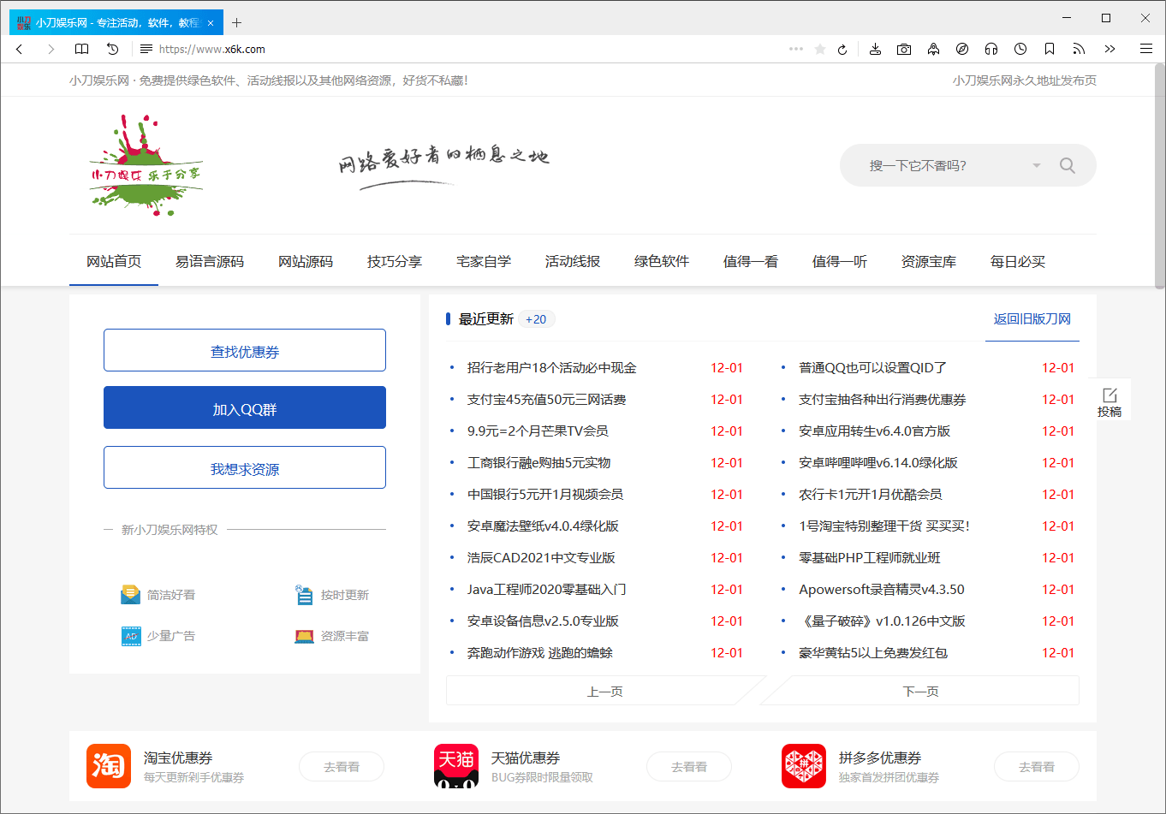This screenshot has width=1166, height=814.
Task: Open the browser hamburger menu
Action: [1145, 49]
